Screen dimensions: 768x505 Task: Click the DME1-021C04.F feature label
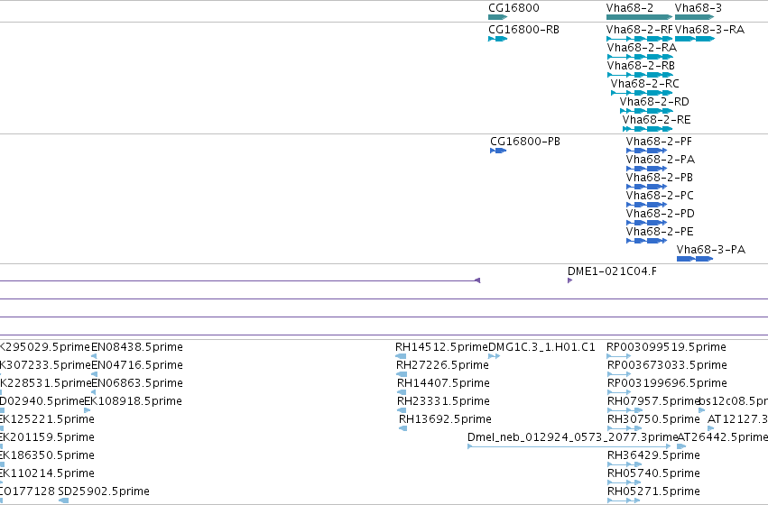pos(612,271)
